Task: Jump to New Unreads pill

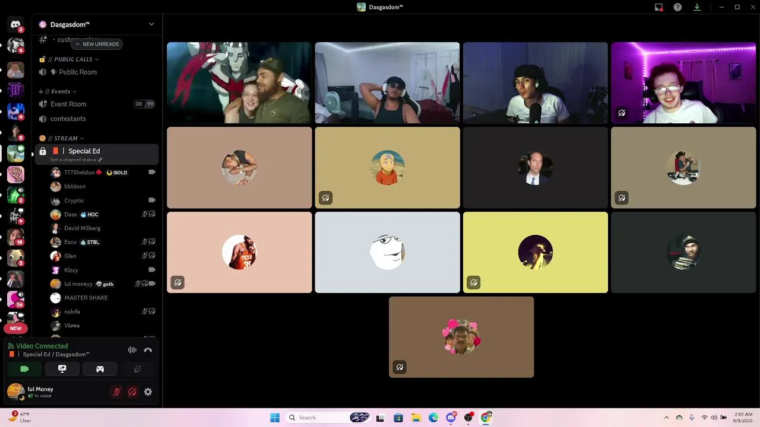Action: (x=97, y=44)
